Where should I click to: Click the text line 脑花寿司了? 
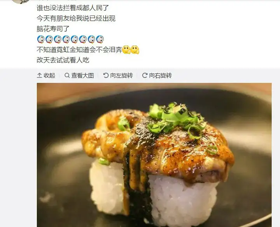[x=53, y=29]
